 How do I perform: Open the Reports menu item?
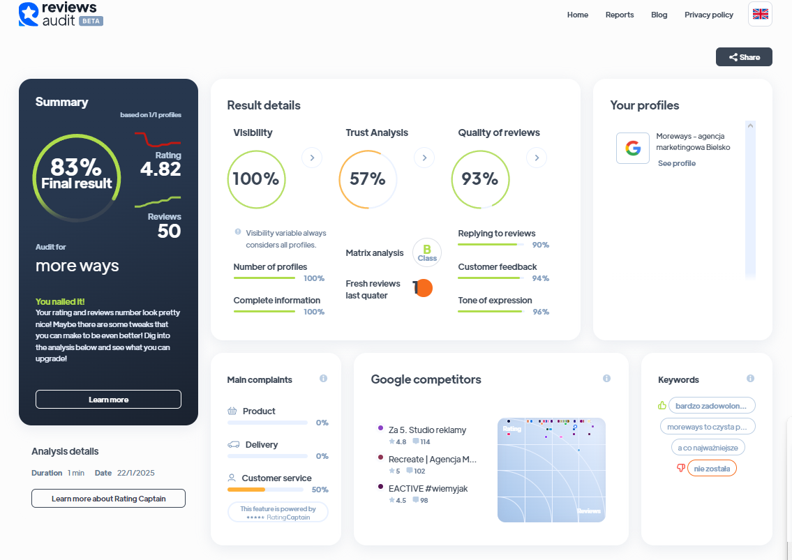click(620, 15)
